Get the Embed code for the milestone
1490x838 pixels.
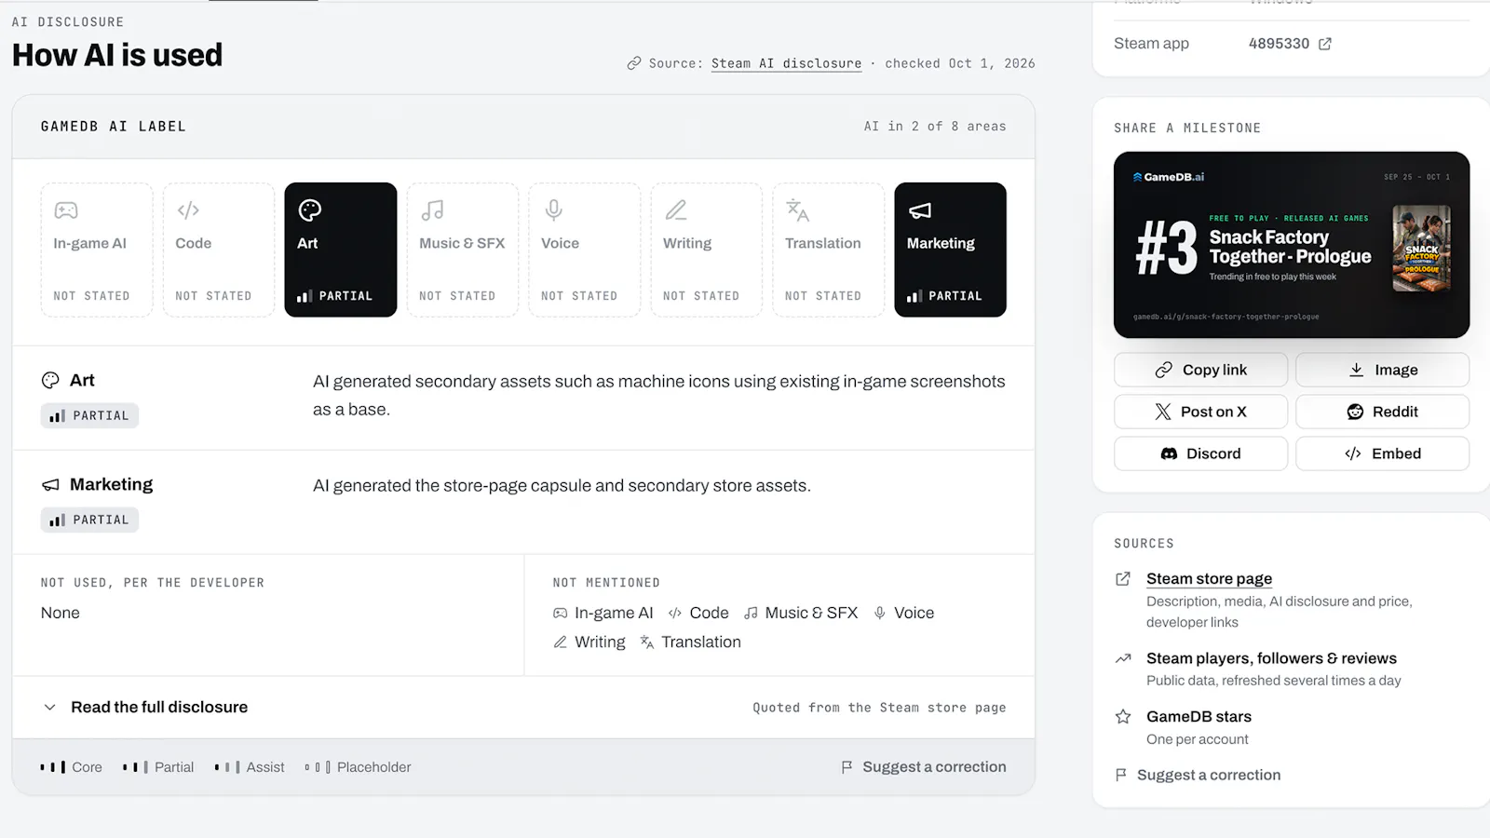tap(1383, 453)
